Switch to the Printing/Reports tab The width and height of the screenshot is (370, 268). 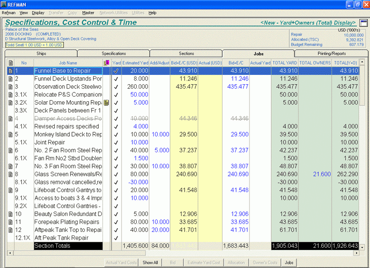click(x=331, y=53)
